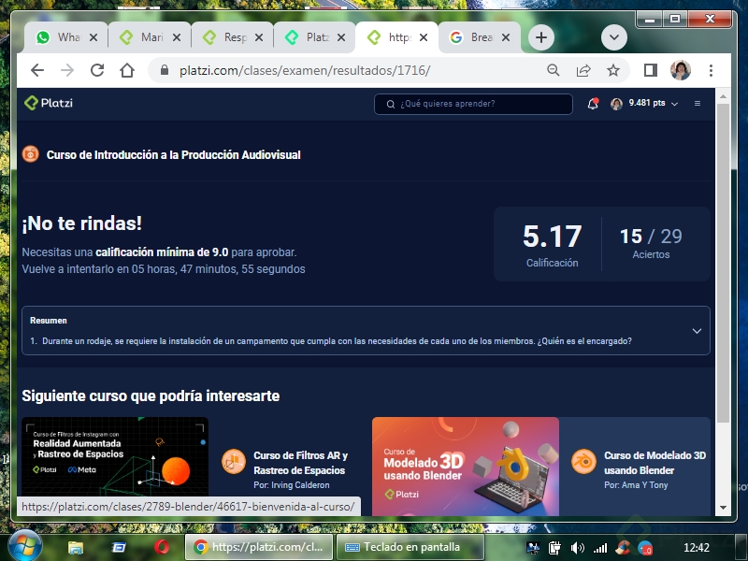
Task: Reload the current page
Action: click(x=97, y=71)
